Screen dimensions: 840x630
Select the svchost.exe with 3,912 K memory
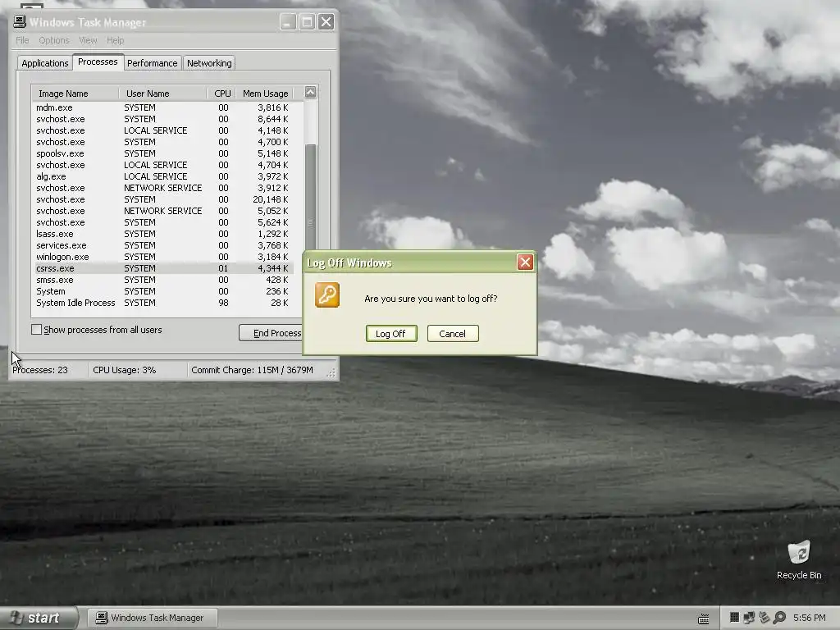163,188
